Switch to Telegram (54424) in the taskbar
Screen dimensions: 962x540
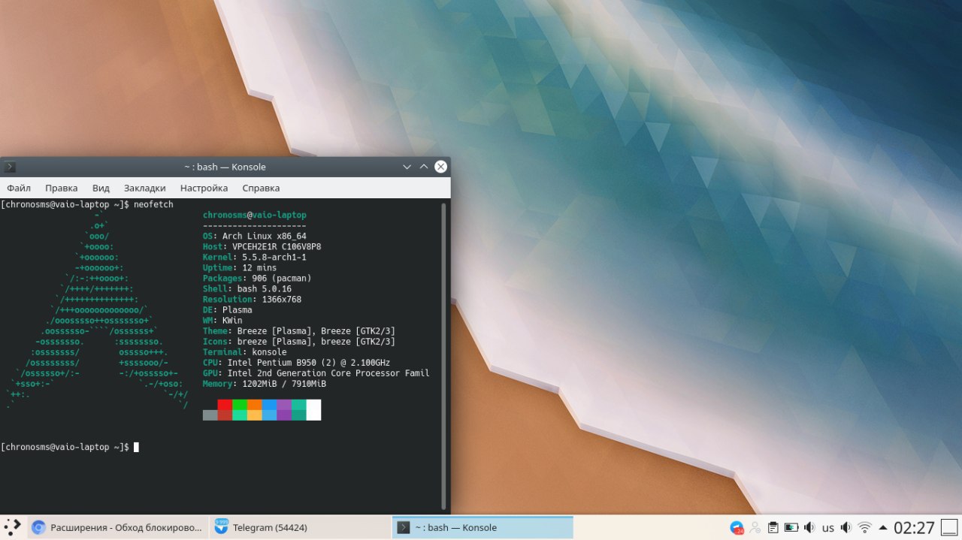pyautogui.click(x=299, y=527)
